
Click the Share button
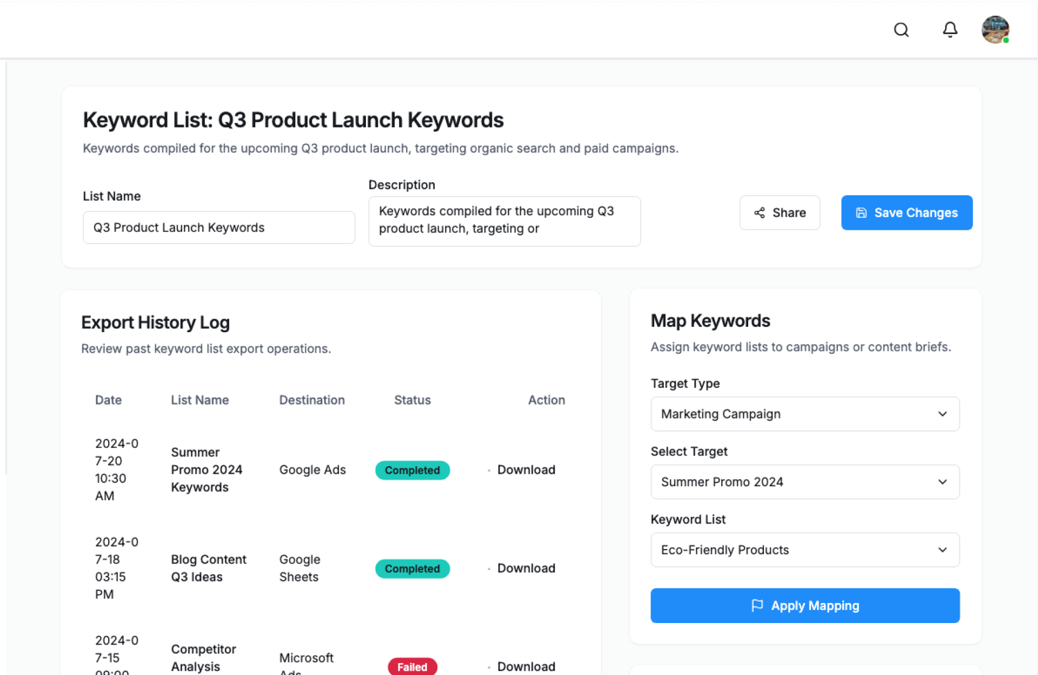[780, 213]
